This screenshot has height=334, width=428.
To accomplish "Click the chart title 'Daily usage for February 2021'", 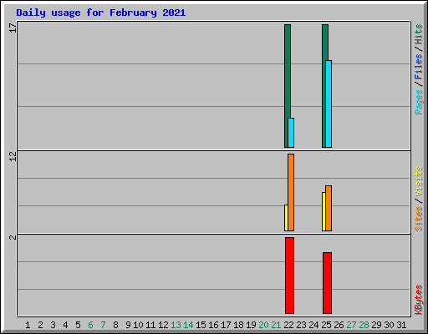I will pos(101,13).
